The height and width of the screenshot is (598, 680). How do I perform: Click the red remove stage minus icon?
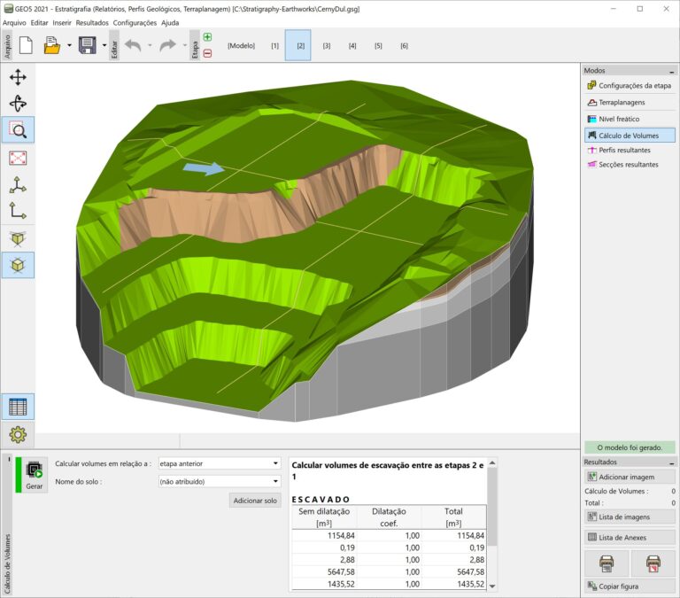207,53
